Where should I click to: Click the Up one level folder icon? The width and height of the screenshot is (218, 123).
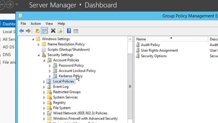point(37,31)
